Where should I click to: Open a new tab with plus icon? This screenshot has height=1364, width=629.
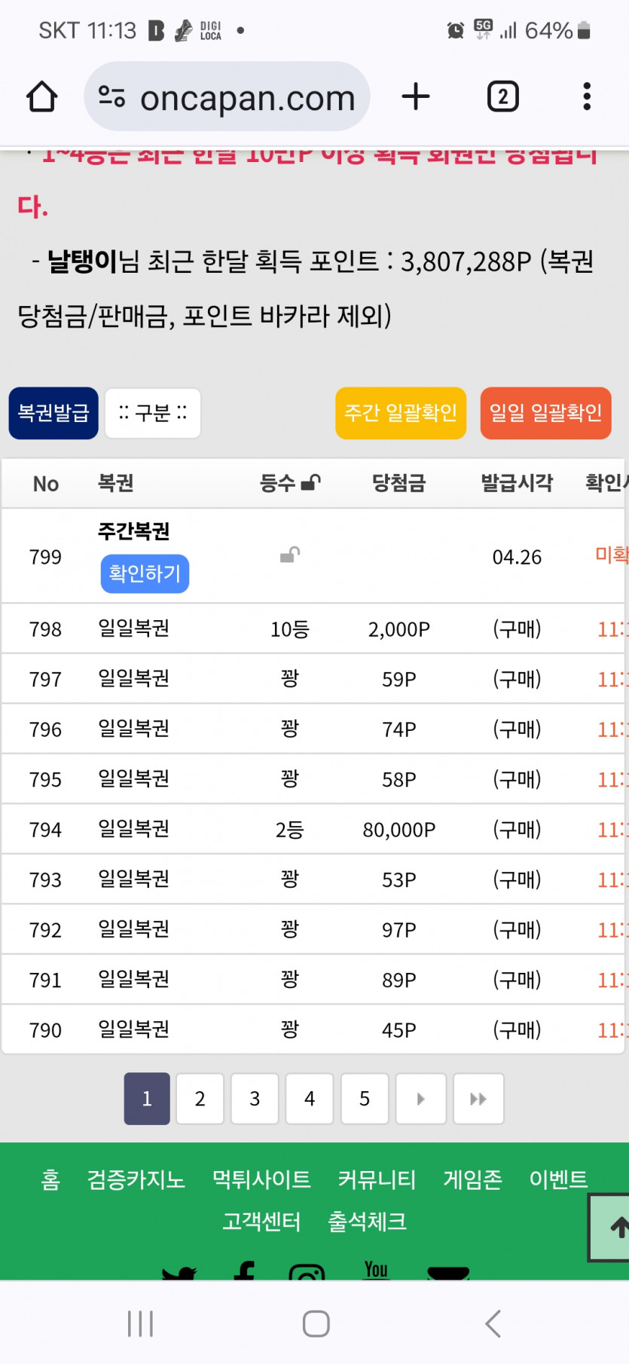(x=415, y=97)
